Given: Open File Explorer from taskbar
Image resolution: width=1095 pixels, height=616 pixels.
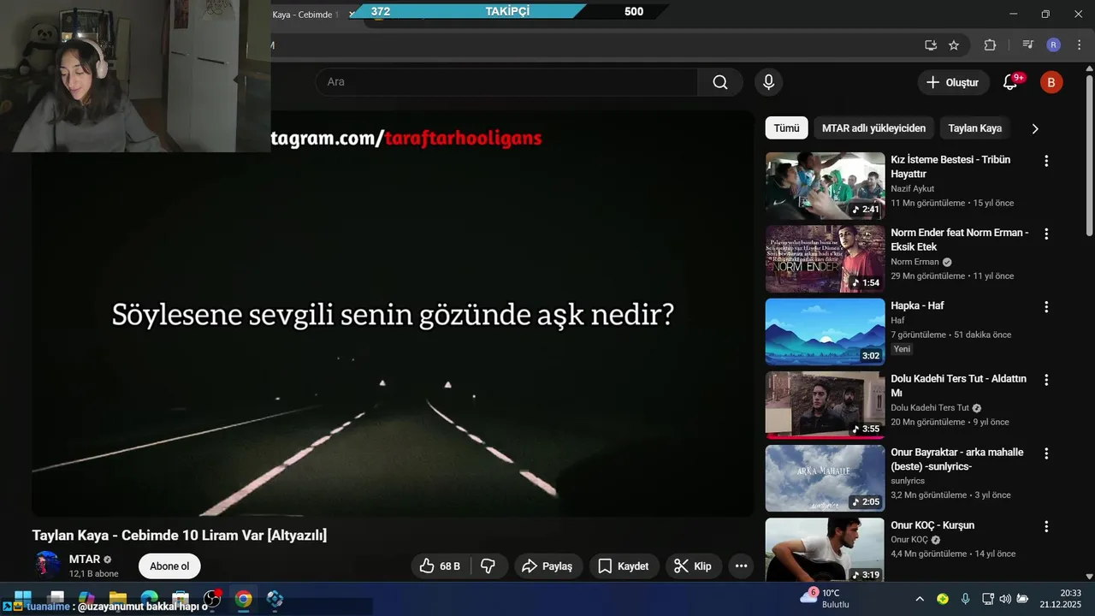Looking at the screenshot, I should [x=118, y=599].
